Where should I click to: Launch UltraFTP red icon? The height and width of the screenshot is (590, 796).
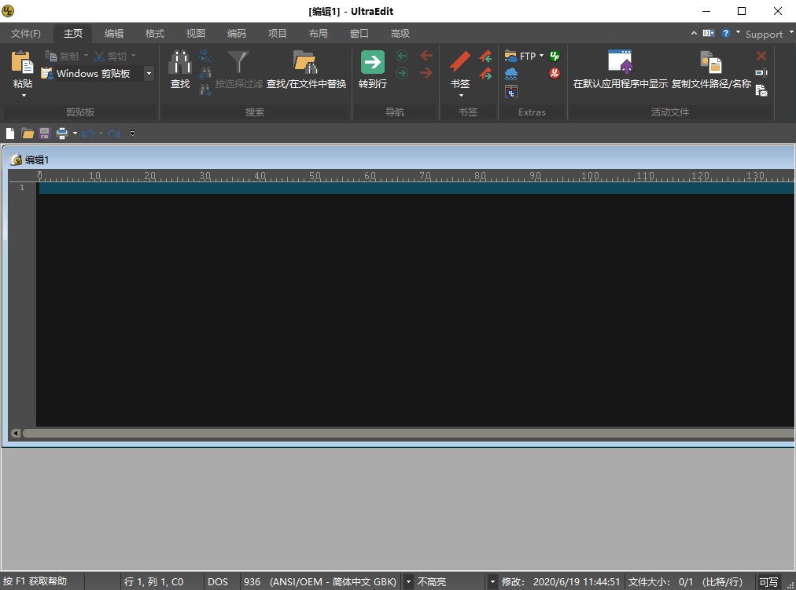555,74
